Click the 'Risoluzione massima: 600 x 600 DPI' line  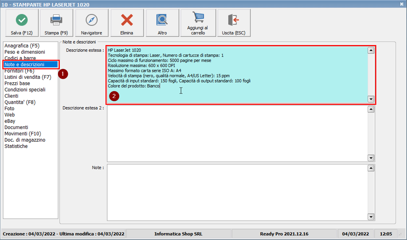pos(141,66)
